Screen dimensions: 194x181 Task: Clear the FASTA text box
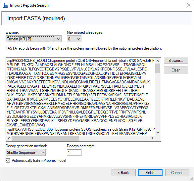176,70
